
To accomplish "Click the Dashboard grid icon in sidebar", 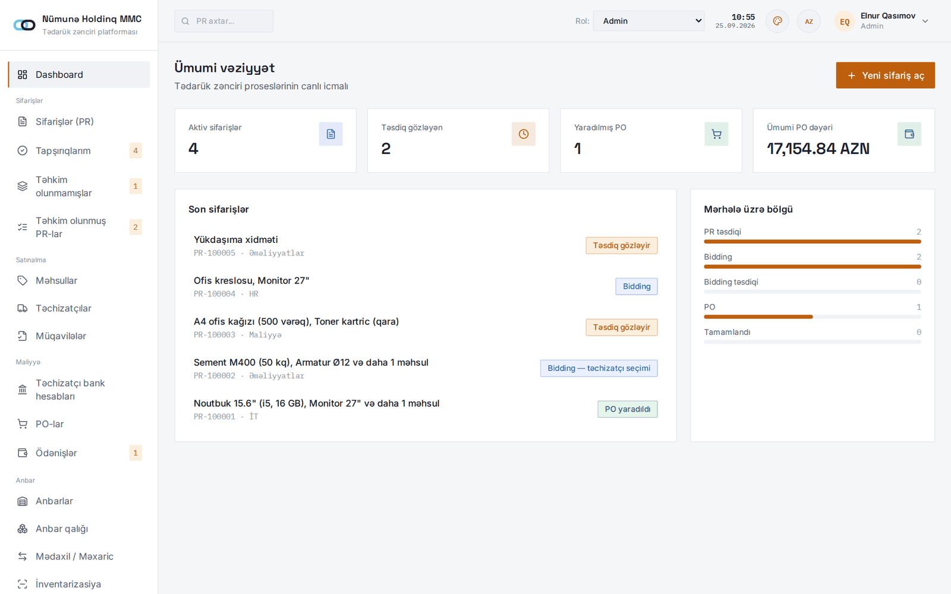I will (23, 75).
